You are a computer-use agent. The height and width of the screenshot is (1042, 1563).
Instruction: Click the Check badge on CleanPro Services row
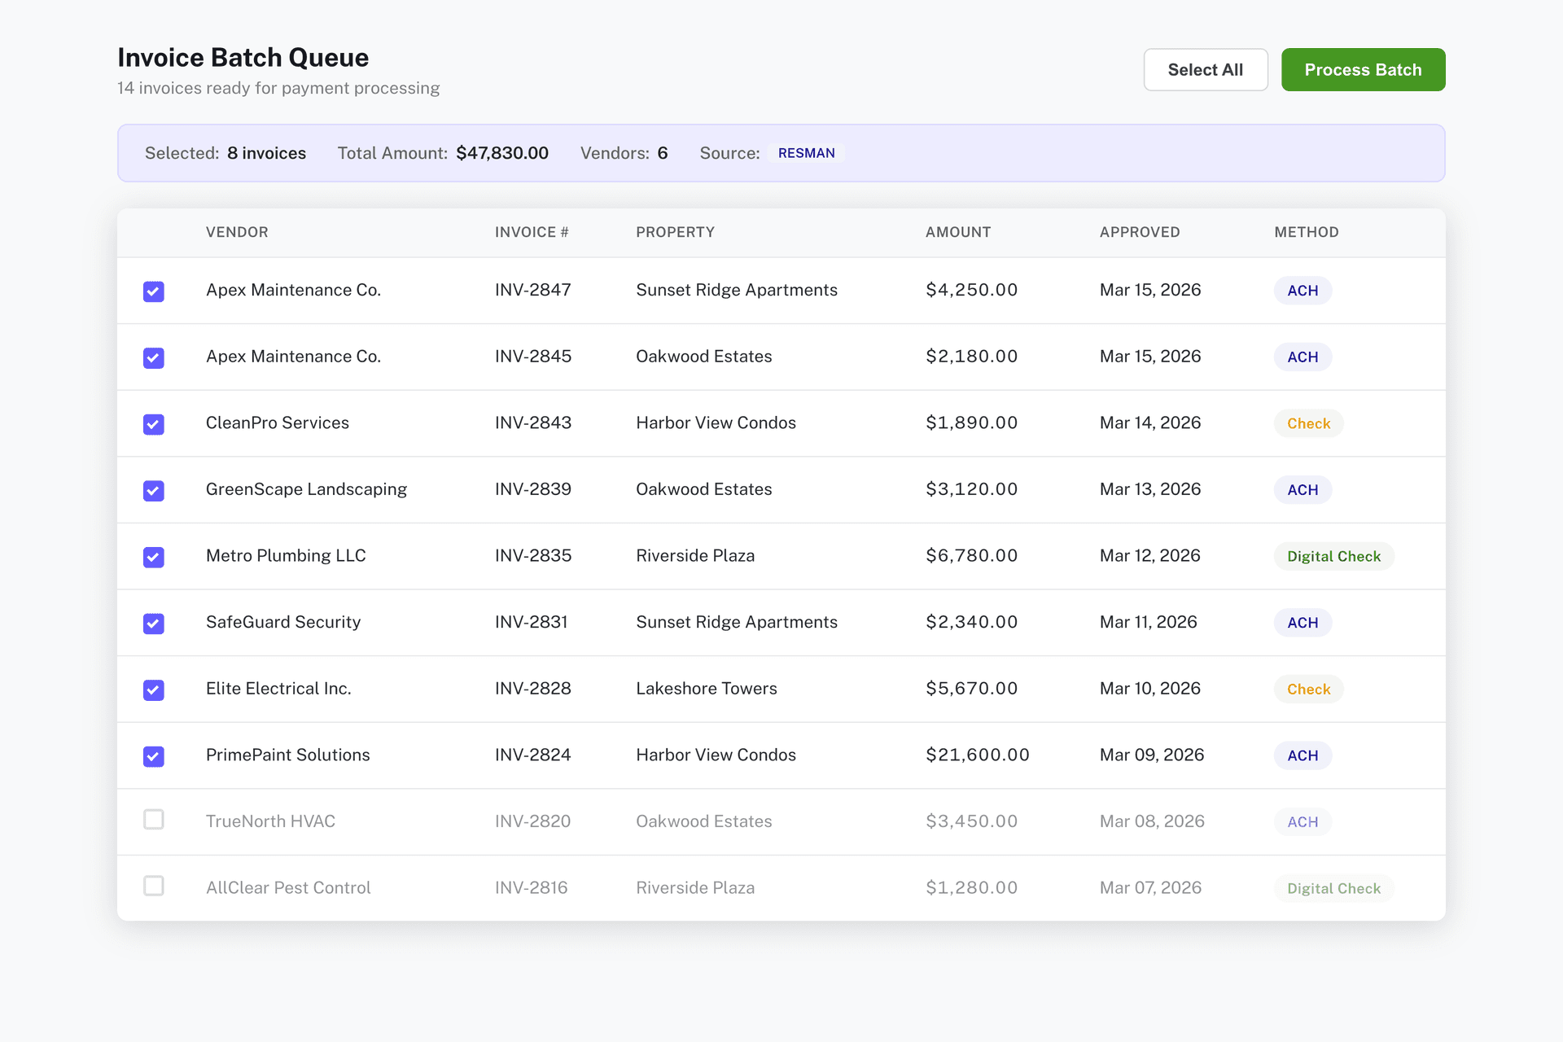click(1307, 423)
